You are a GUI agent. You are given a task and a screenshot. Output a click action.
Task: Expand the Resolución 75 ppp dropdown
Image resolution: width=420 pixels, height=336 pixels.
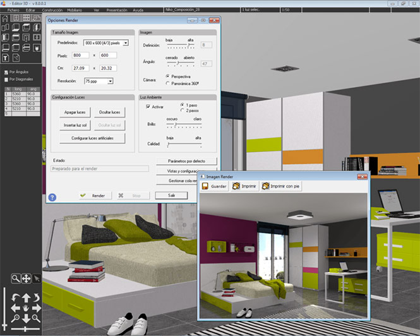coord(111,81)
